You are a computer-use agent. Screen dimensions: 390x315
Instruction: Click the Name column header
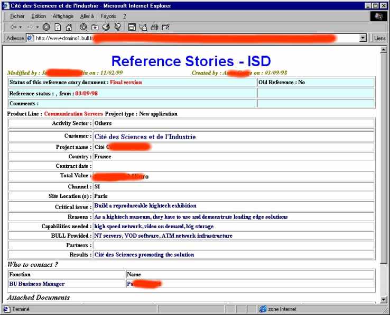coord(134,274)
